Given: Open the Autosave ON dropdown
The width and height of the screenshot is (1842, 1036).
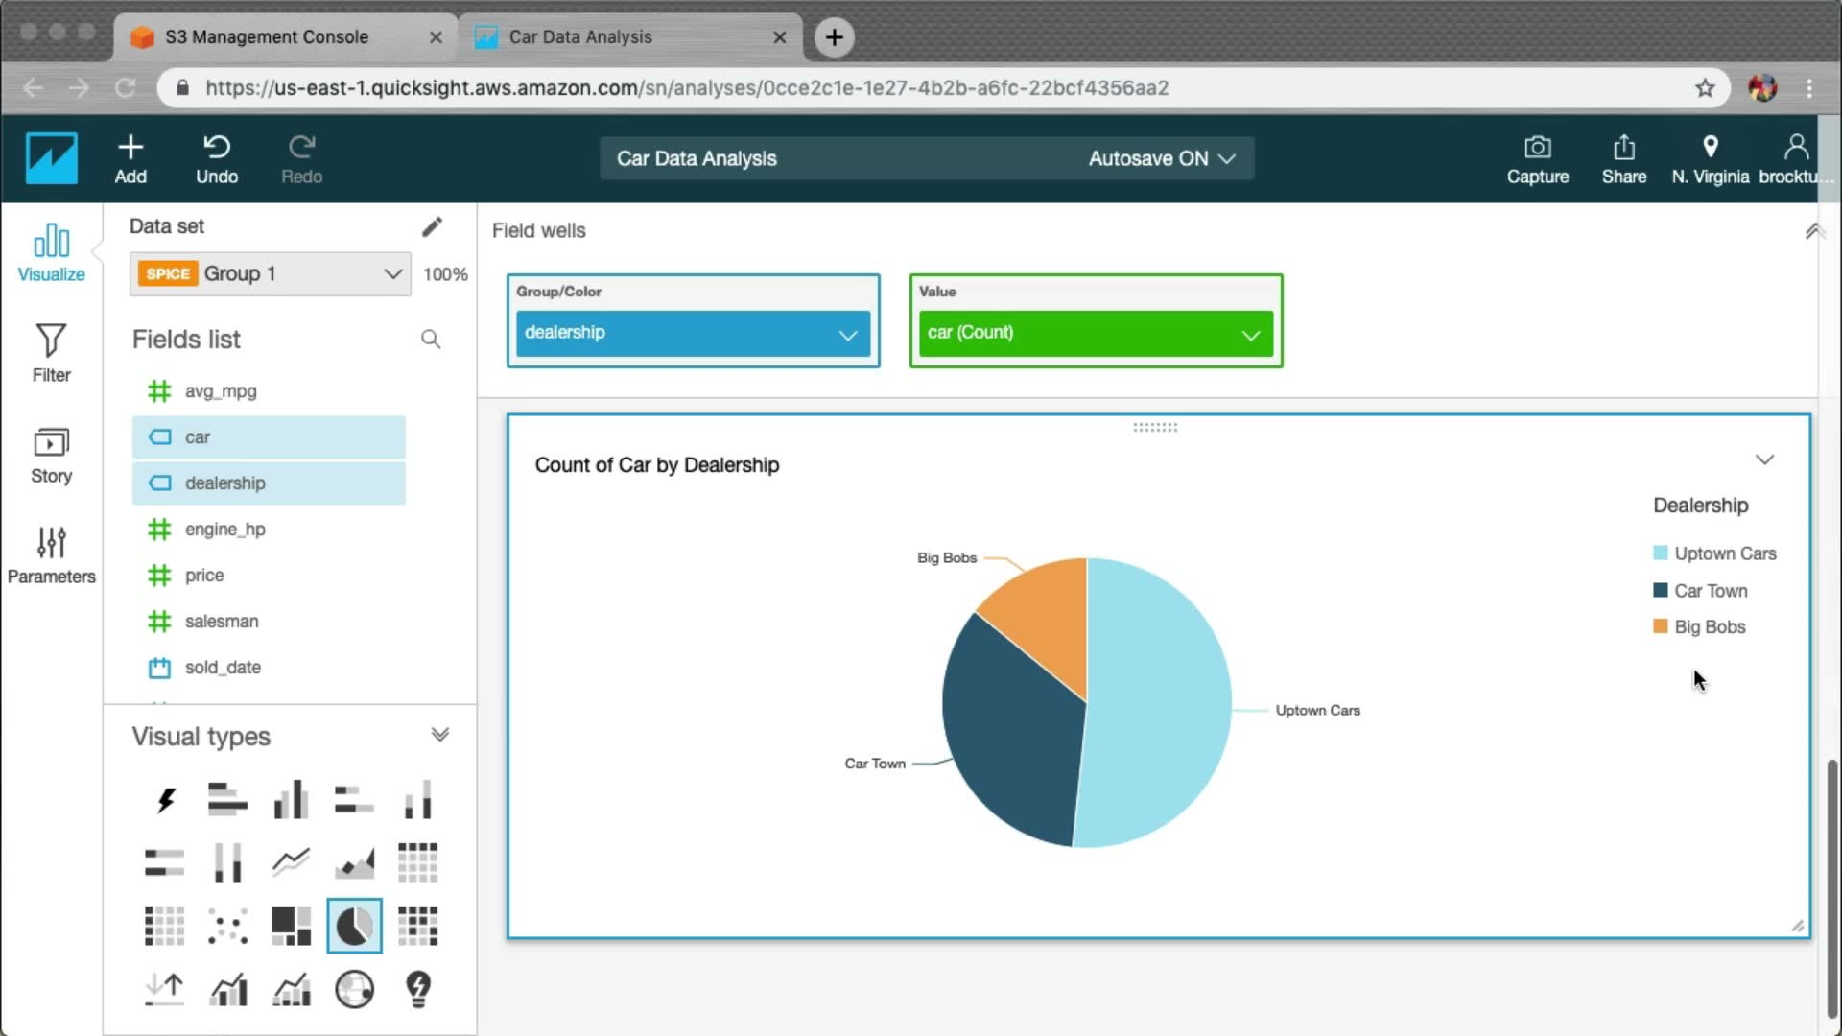Looking at the screenshot, I should (x=1161, y=158).
